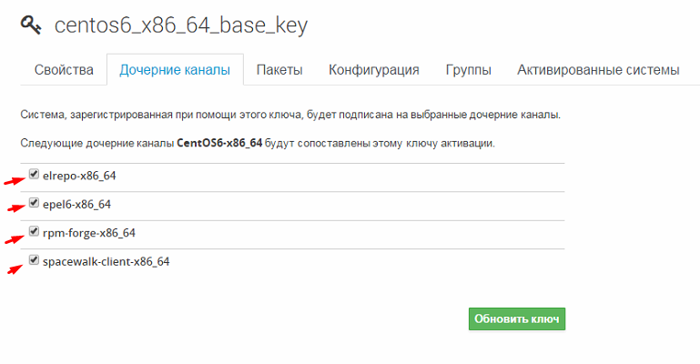Disable the rpm-forge-x86_64 checkbox
Image resolution: width=700 pixels, height=364 pixels.
tap(35, 232)
